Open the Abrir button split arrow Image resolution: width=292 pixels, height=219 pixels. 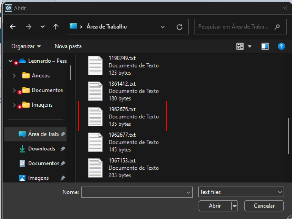pyautogui.click(x=235, y=206)
